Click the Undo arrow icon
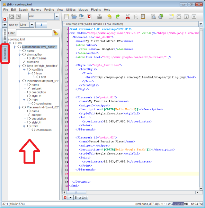The image size is (205, 208). [110, 16]
